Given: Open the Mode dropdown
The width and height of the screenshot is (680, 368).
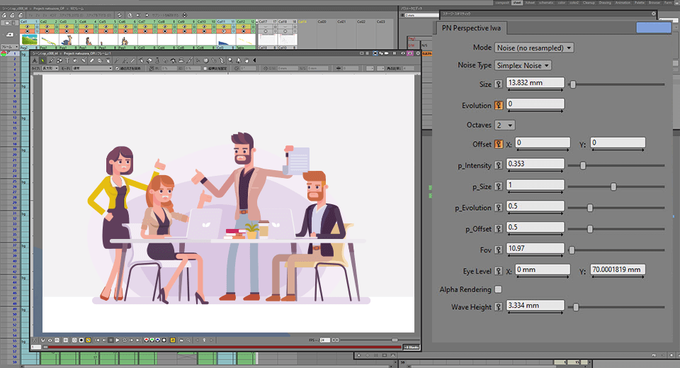Looking at the screenshot, I should [x=534, y=48].
